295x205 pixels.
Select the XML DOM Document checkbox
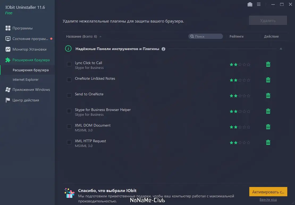tap(69, 127)
